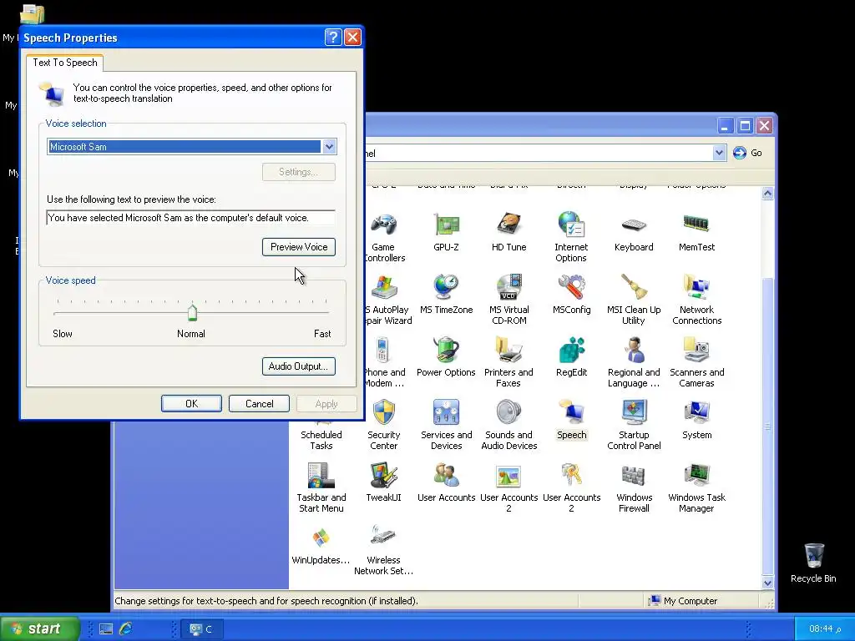The image size is (855, 641).
Task: Open the Start menu
Action: [39, 628]
